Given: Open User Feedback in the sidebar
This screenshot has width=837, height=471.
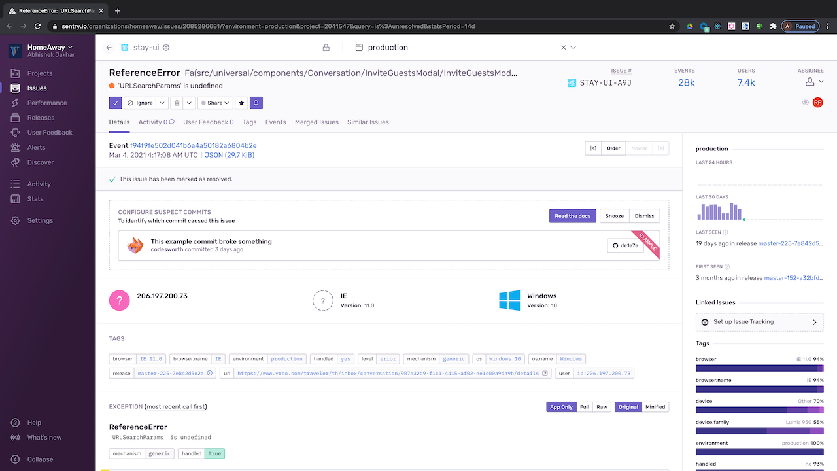Looking at the screenshot, I should tap(50, 133).
